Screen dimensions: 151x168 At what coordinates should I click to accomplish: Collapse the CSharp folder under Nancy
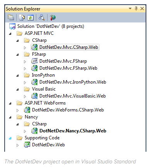17,125
